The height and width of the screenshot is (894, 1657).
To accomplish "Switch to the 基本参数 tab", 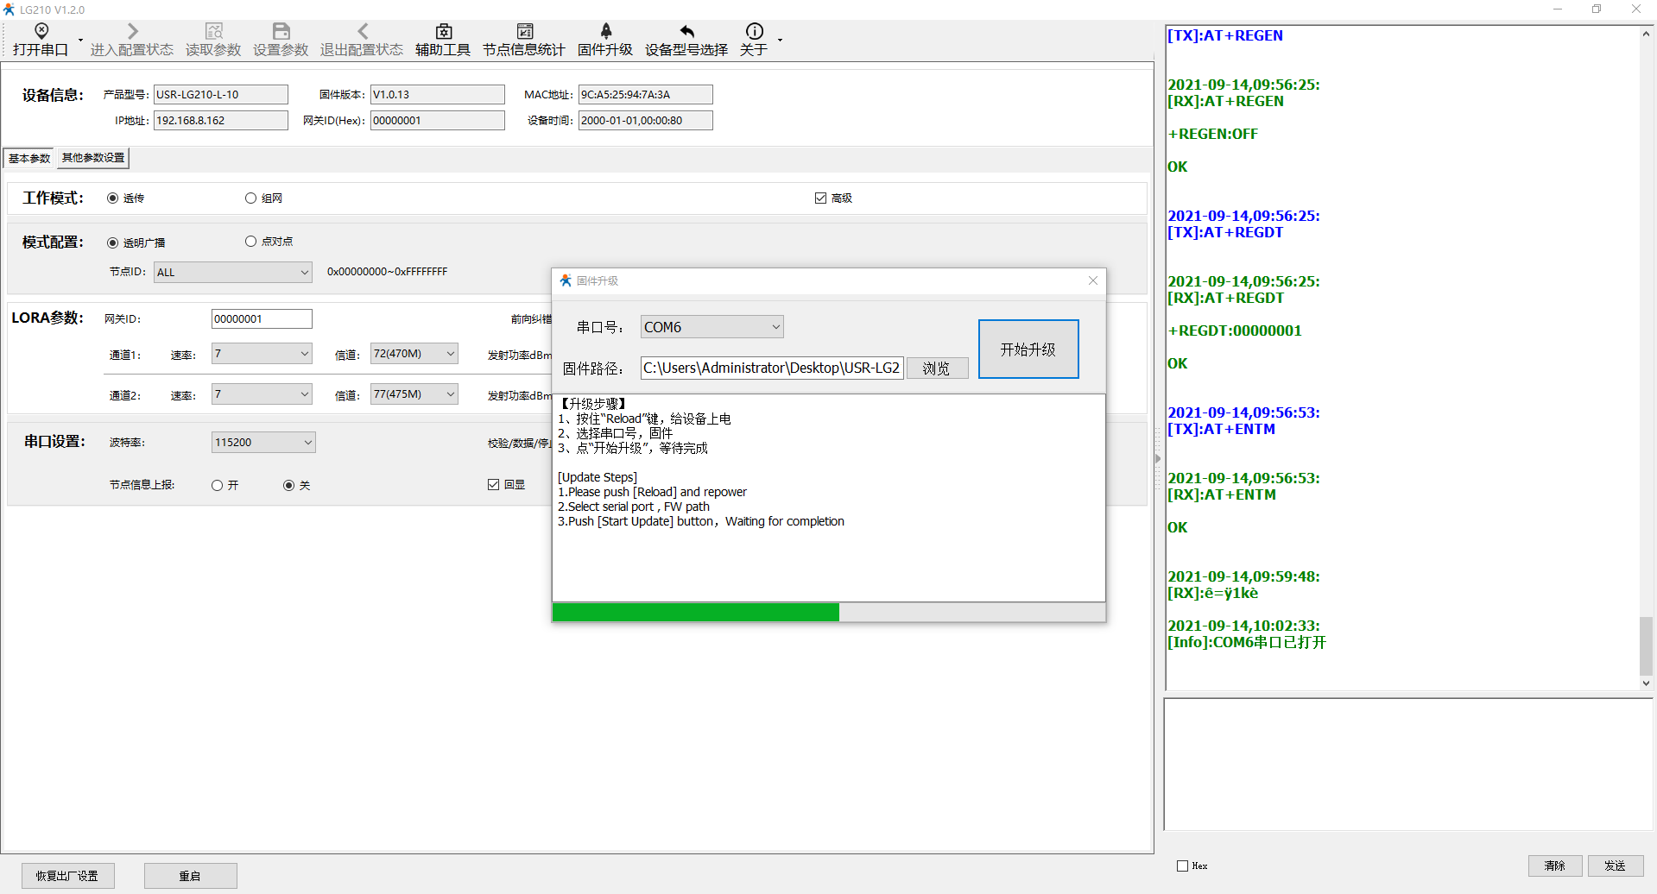I will coord(29,158).
